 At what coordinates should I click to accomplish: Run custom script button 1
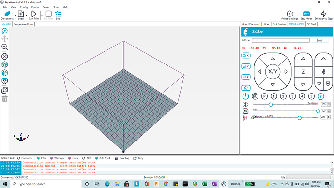coord(273,96)
